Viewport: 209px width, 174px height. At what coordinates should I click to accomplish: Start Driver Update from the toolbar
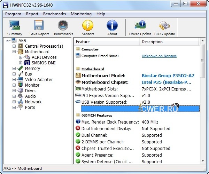point(140,27)
